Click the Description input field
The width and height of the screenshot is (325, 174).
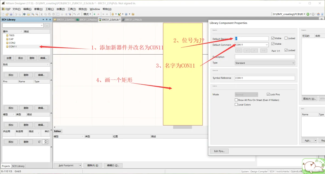pos(265,57)
